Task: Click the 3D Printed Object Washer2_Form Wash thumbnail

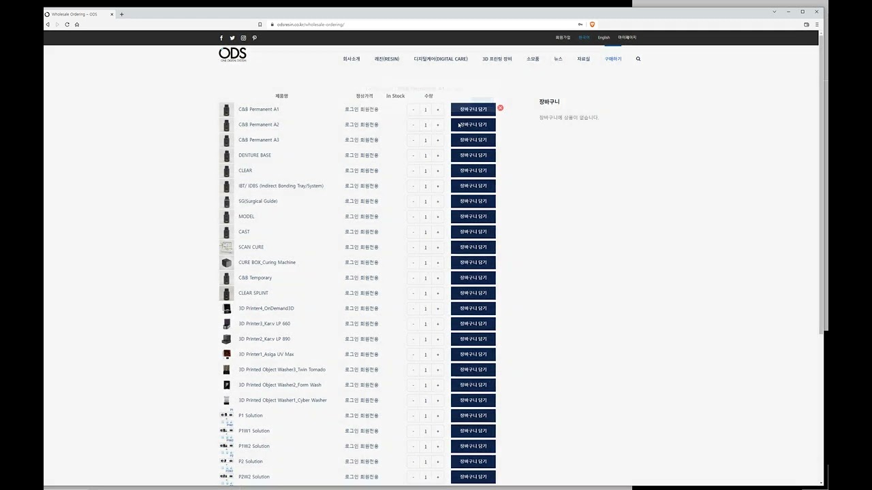Action: (x=226, y=385)
